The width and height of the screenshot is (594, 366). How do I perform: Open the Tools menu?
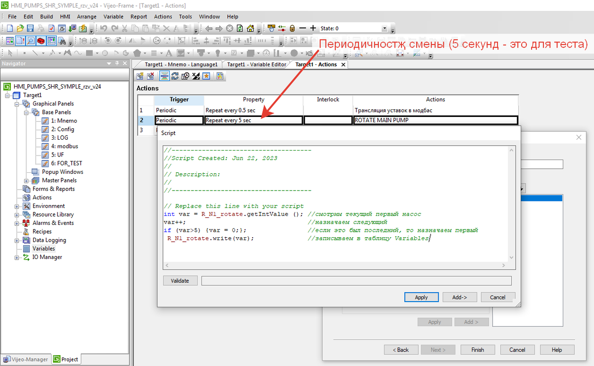tap(185, 16)
